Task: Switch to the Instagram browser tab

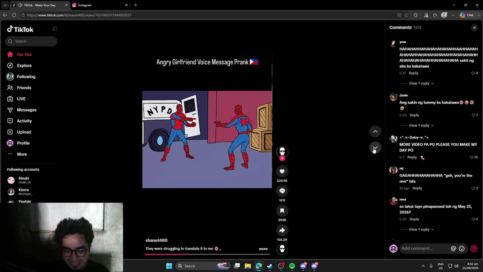Action: click(100, 5)
